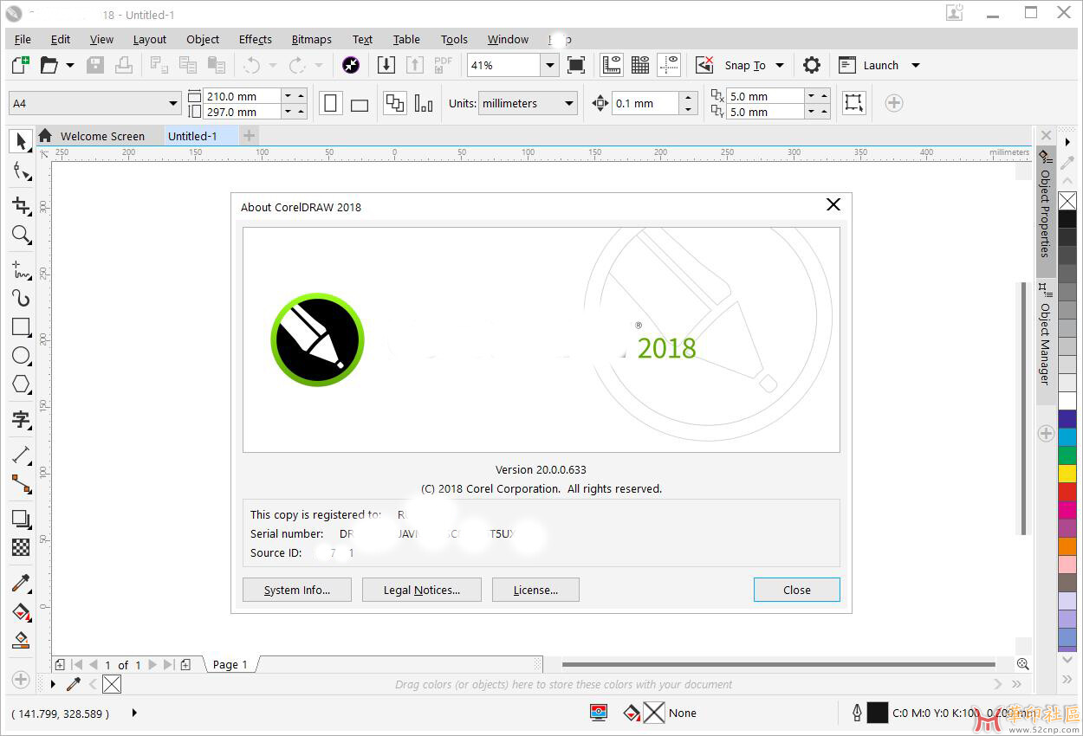Select the Ellipse tool
The width and height of the screenshot is (1083, 736).
(x=22, y=355)
